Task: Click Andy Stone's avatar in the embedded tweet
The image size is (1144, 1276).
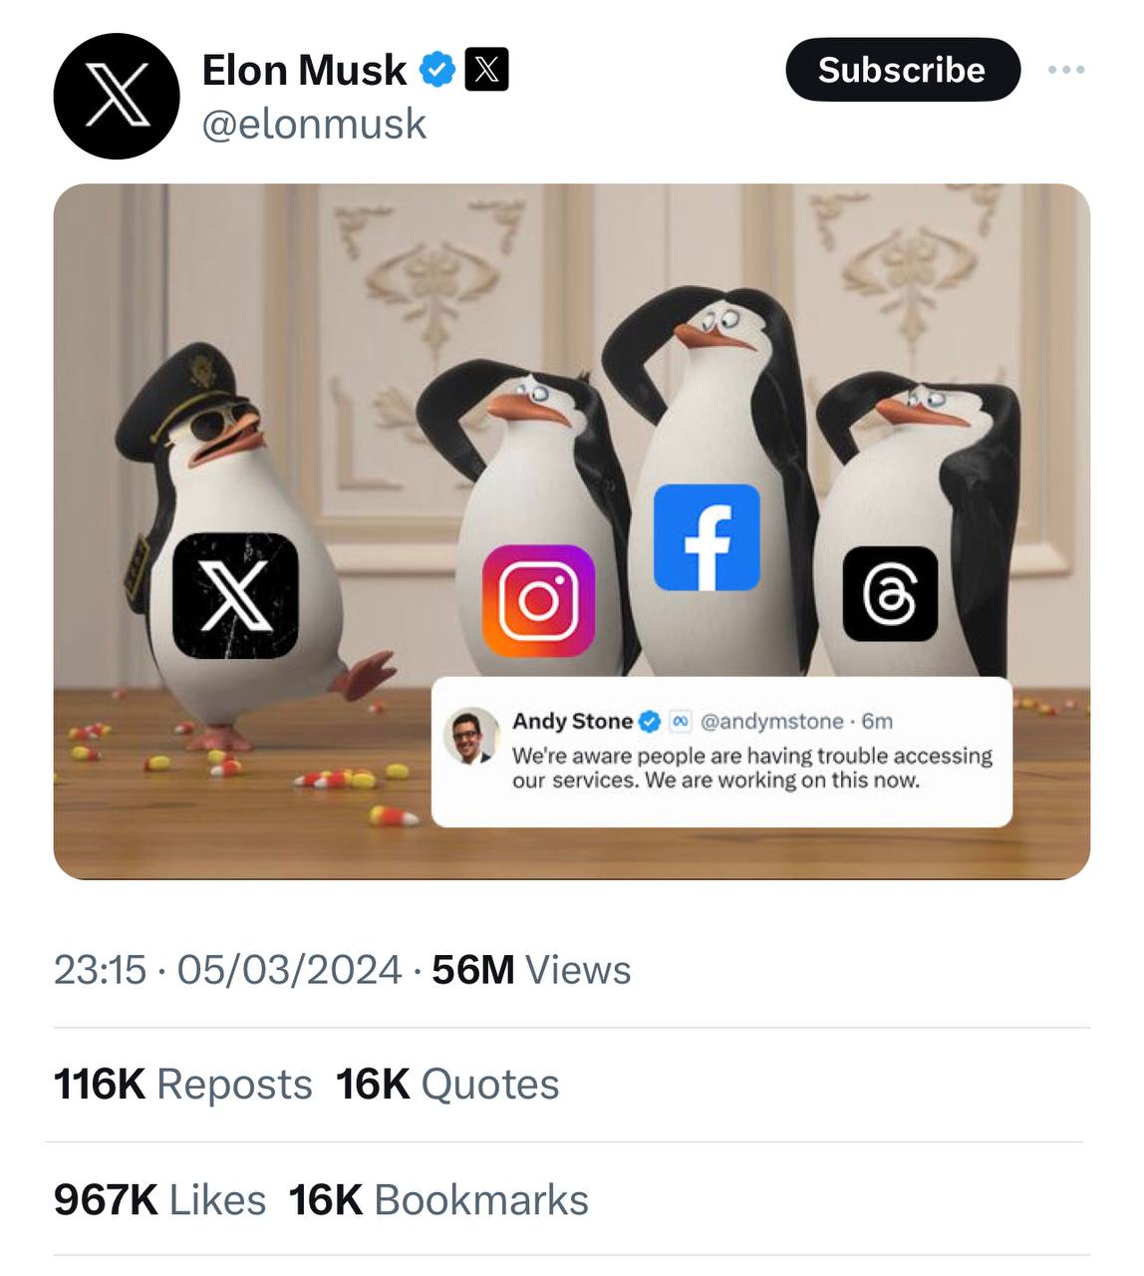Action: click(470, 737)
